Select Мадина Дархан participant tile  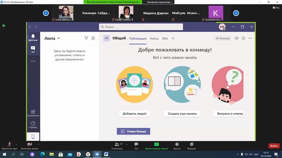tap(156, 13)
